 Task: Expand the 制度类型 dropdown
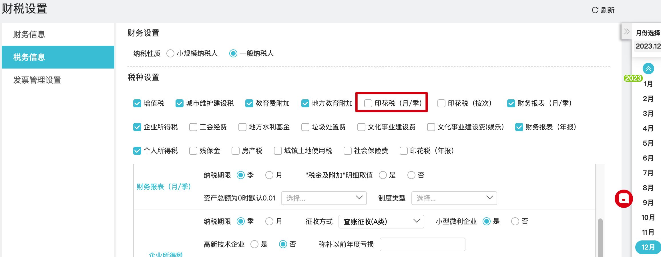click(454, 198)
